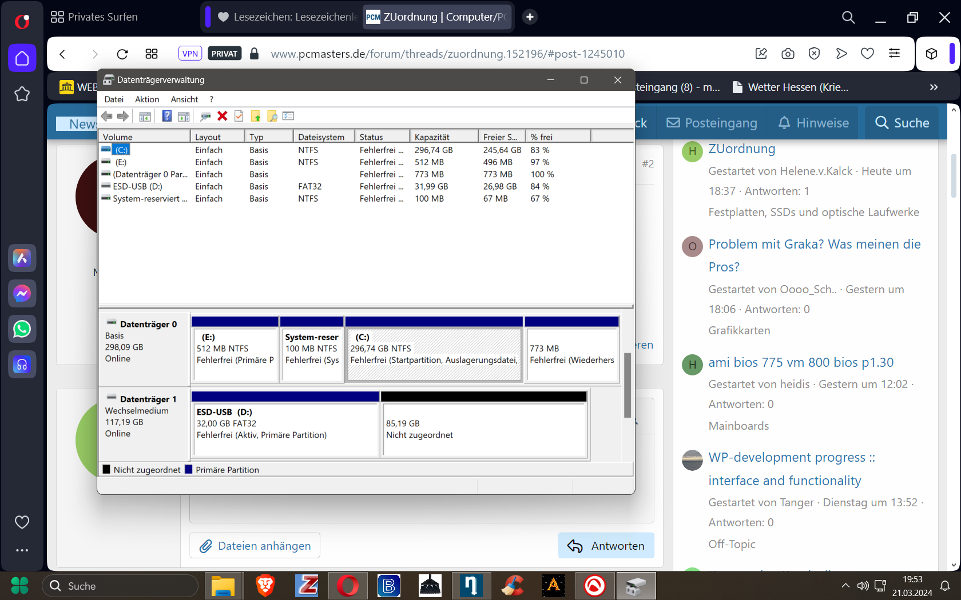961x600 pixels.
Task: Open the Aktion menu
Action: pyautogui.click(x=147, y=99)
